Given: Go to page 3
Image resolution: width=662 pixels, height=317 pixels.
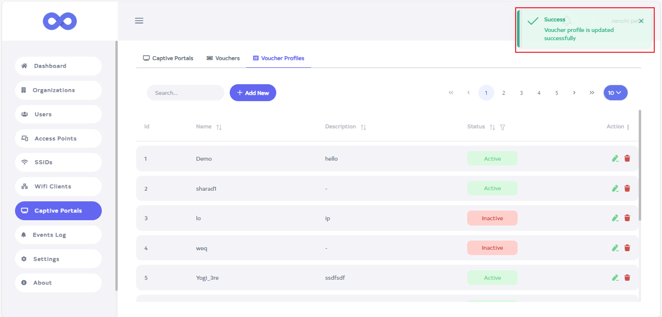Looking at the screenshot, I should click(x=521, y=93).
